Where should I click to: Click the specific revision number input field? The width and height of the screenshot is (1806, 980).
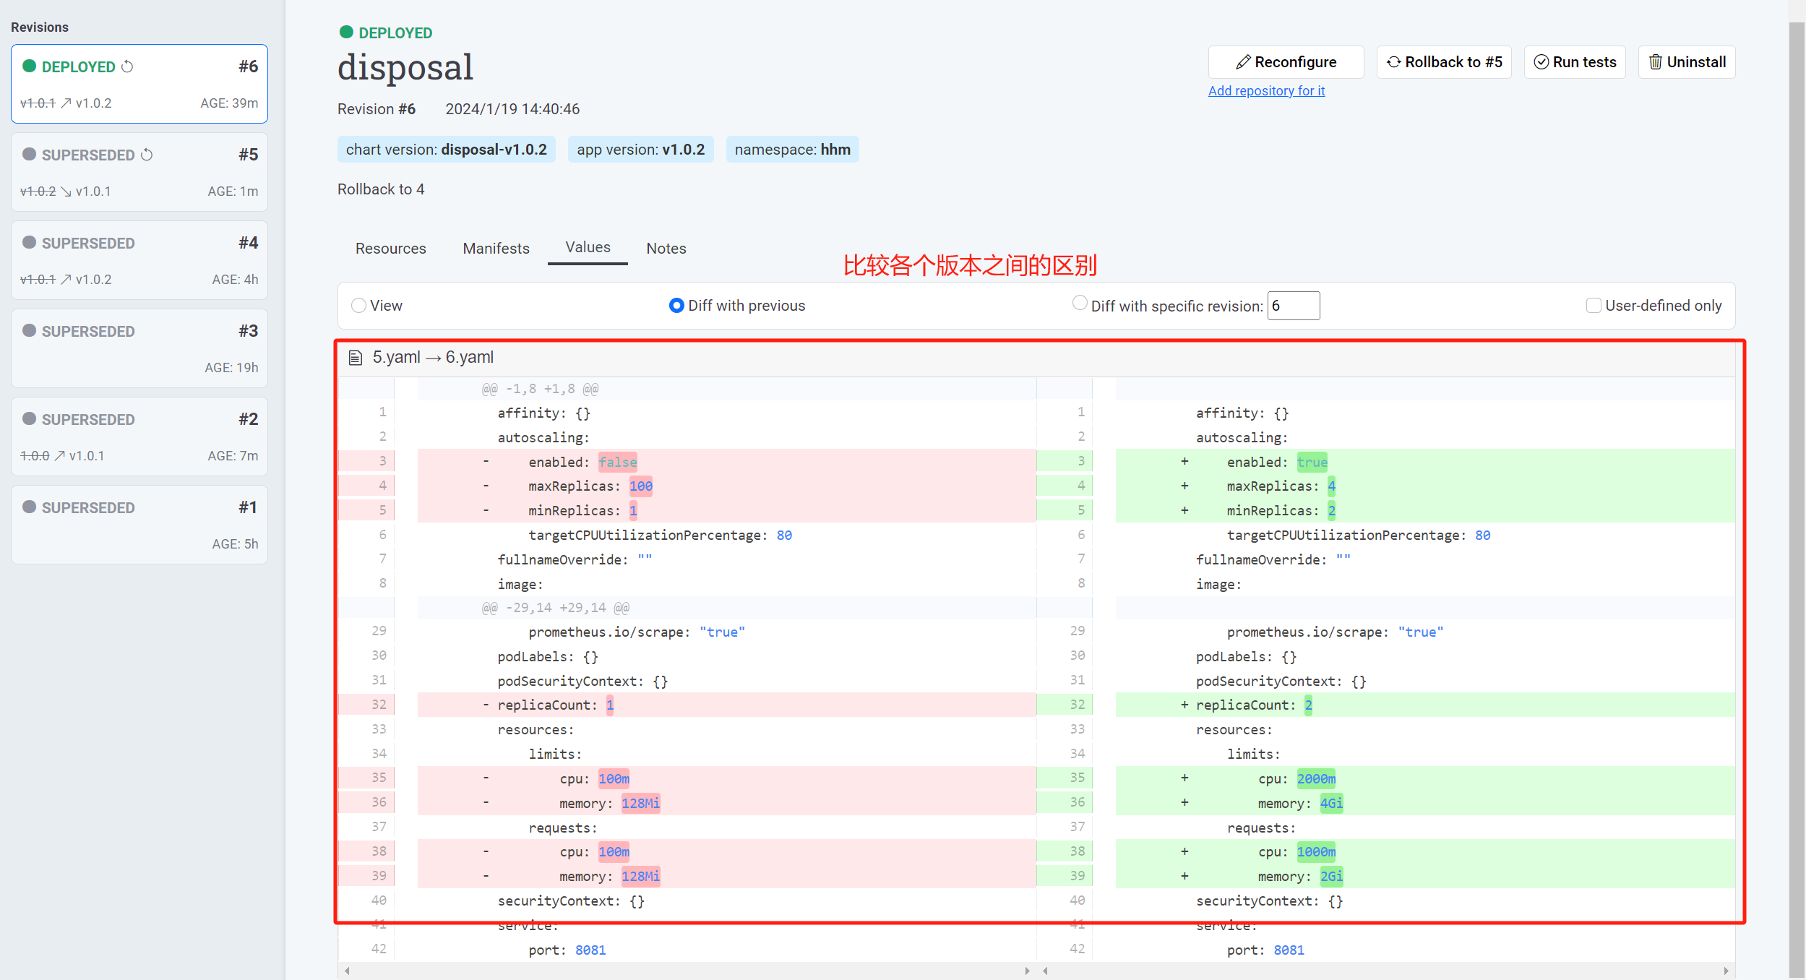click(1293, 306)
